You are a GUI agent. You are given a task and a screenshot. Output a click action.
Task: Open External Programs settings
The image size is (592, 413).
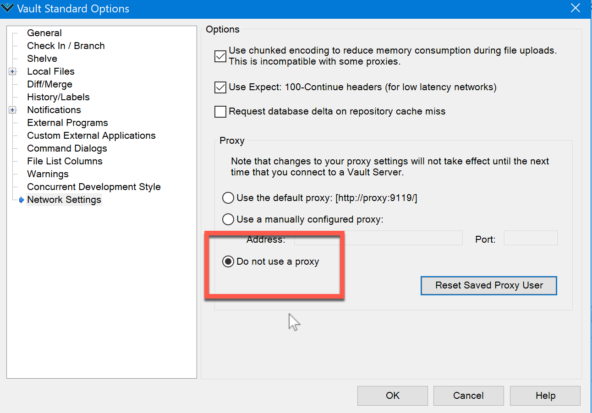click(x=68, y=123)
